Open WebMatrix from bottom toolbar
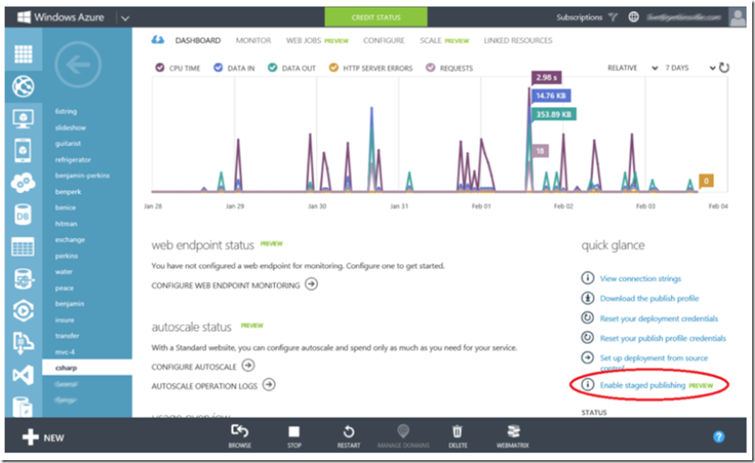The height and width of the screenshot is (463, 755). 513,436
